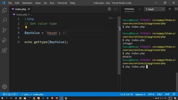This screenshot has height=100, width=178.
Task: Click the VS Code taskbar icon
Action: [61, 98]
